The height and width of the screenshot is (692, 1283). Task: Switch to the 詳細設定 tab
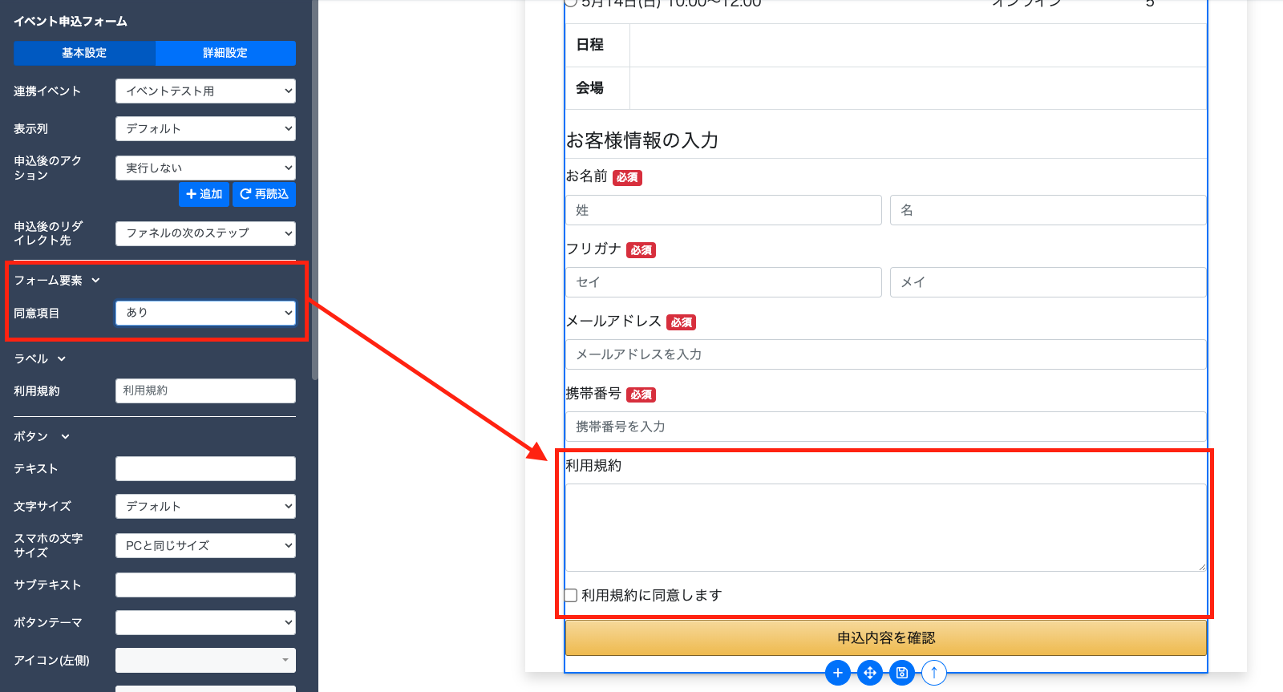(x=225, y=53)
